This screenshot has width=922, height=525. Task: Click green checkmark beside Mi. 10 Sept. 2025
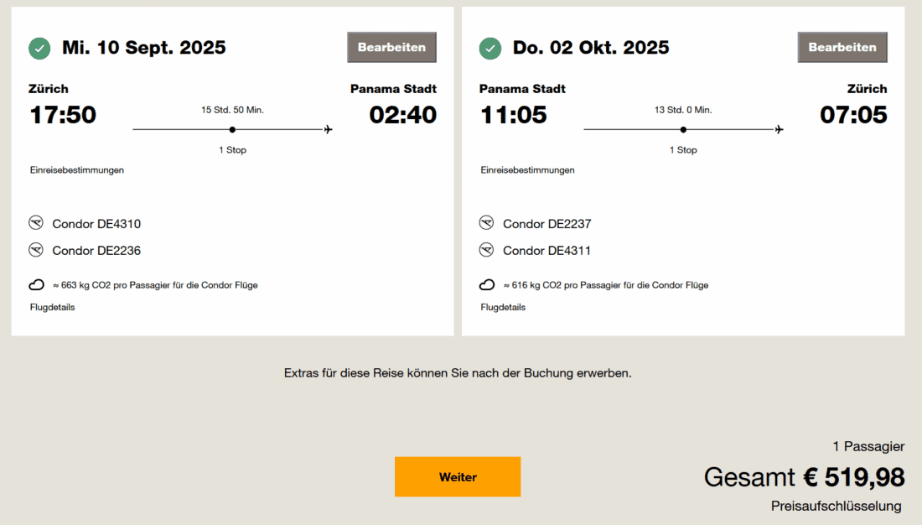39,48
